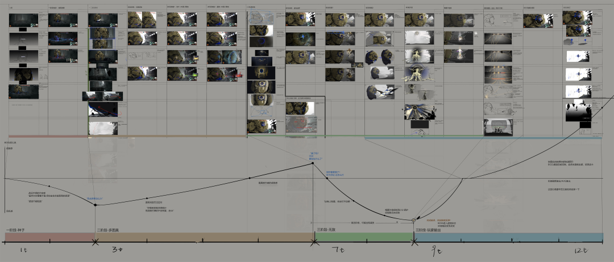This screenshot has height=262, width=614.
Task: Open the red curved-arrow sketch thumbnail
Action: 103,109
